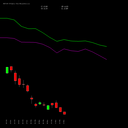Select the '27 Feb' date label
Image resolution: width=128 pixels, height=128 pixels.
pyautogui.click(x=27, y=122)
